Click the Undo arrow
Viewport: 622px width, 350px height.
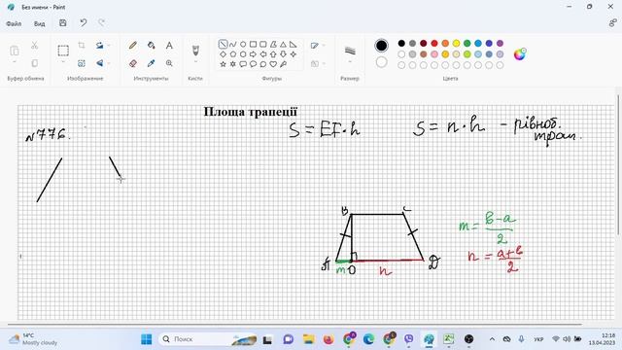click(83, 23)
